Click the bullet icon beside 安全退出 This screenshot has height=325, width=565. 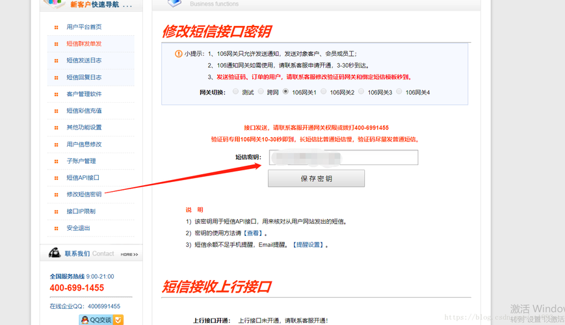56,228
